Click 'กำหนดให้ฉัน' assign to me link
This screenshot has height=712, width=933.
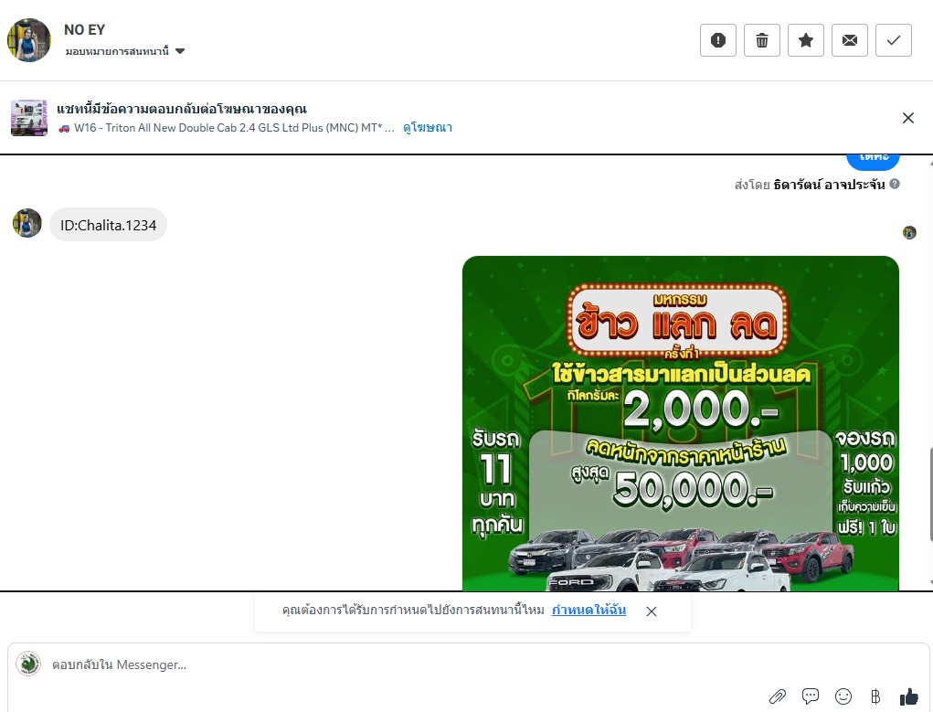point(588,610)
